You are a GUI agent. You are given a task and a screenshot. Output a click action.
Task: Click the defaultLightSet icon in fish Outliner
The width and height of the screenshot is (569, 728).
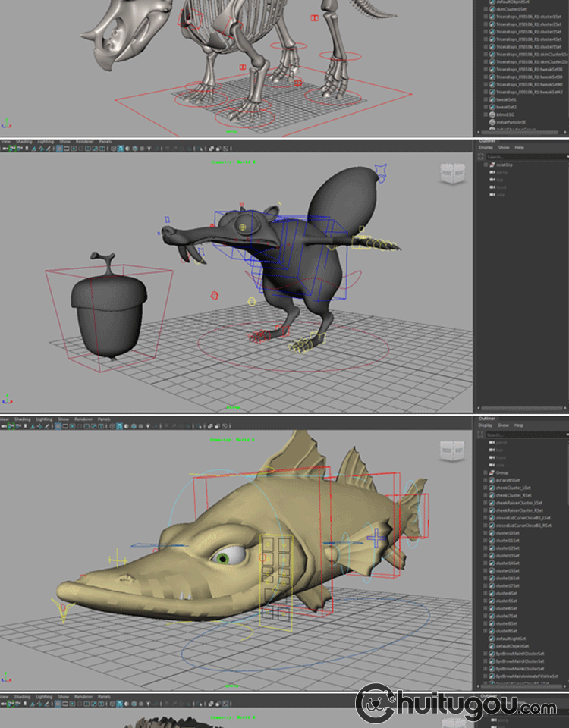pyautogui.click(x=492, y=639)
